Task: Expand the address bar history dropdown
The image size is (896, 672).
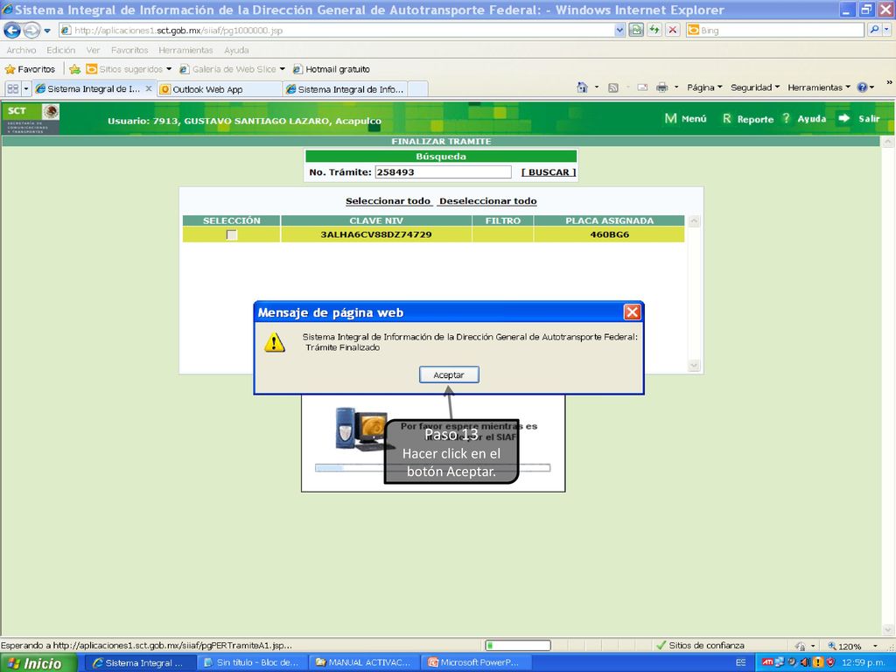Action: pos(619,31)
